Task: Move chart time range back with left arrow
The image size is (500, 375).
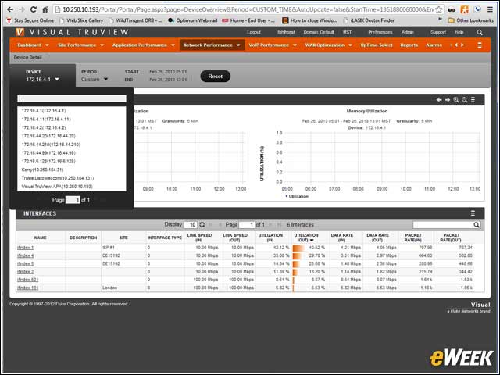Action: pyautogui.click(x=439, y=100)
